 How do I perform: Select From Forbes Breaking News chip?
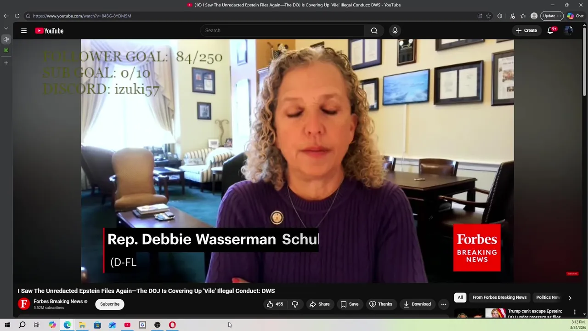click(x=499, y=297)
